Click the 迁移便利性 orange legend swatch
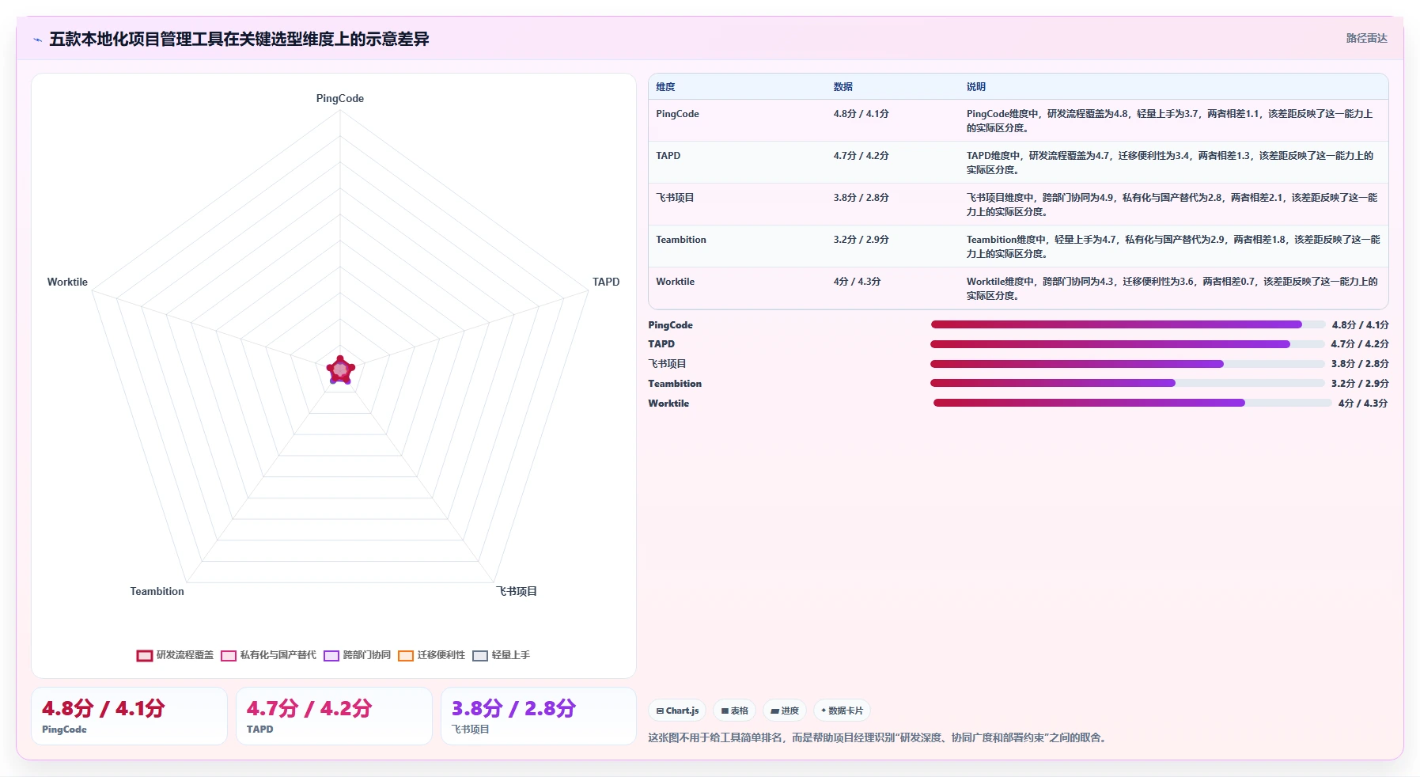Screen dimensions: 1420x777 [405, 656]
